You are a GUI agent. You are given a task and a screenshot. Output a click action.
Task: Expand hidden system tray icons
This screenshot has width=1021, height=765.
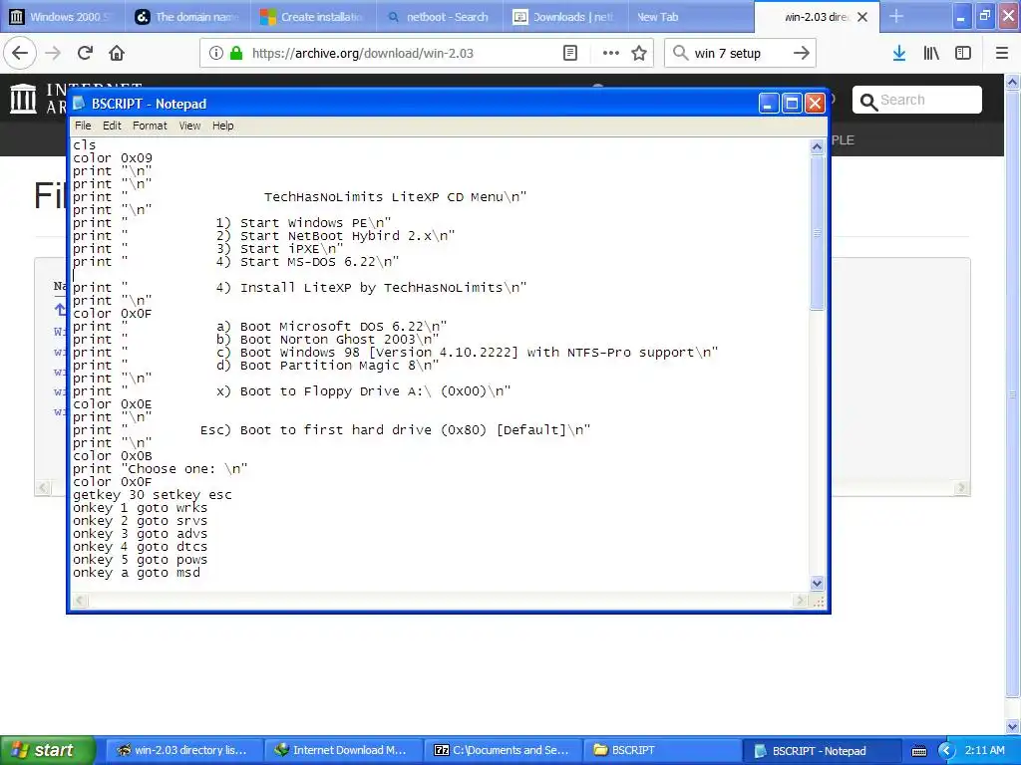(946, 751)
